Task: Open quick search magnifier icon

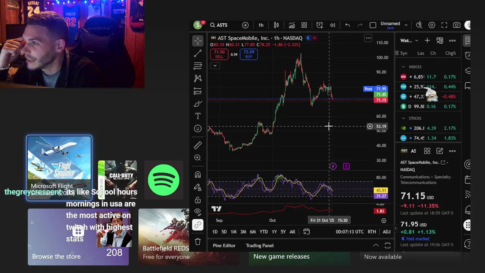Action: [419, 25]
